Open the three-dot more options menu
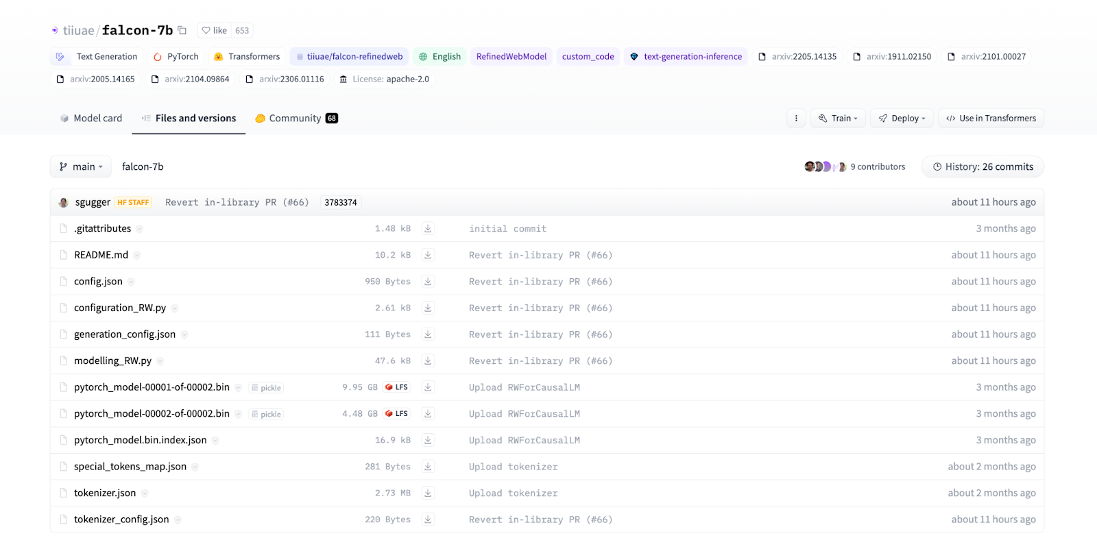The image size is (1097, 551). tap(795, 119)
